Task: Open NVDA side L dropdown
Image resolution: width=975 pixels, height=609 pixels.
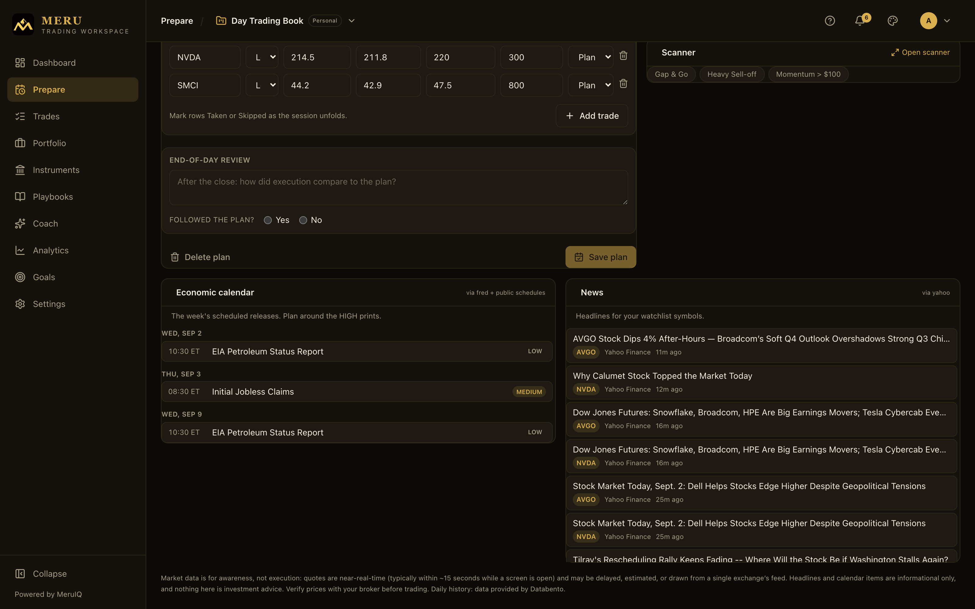Action: coord(262,57)
